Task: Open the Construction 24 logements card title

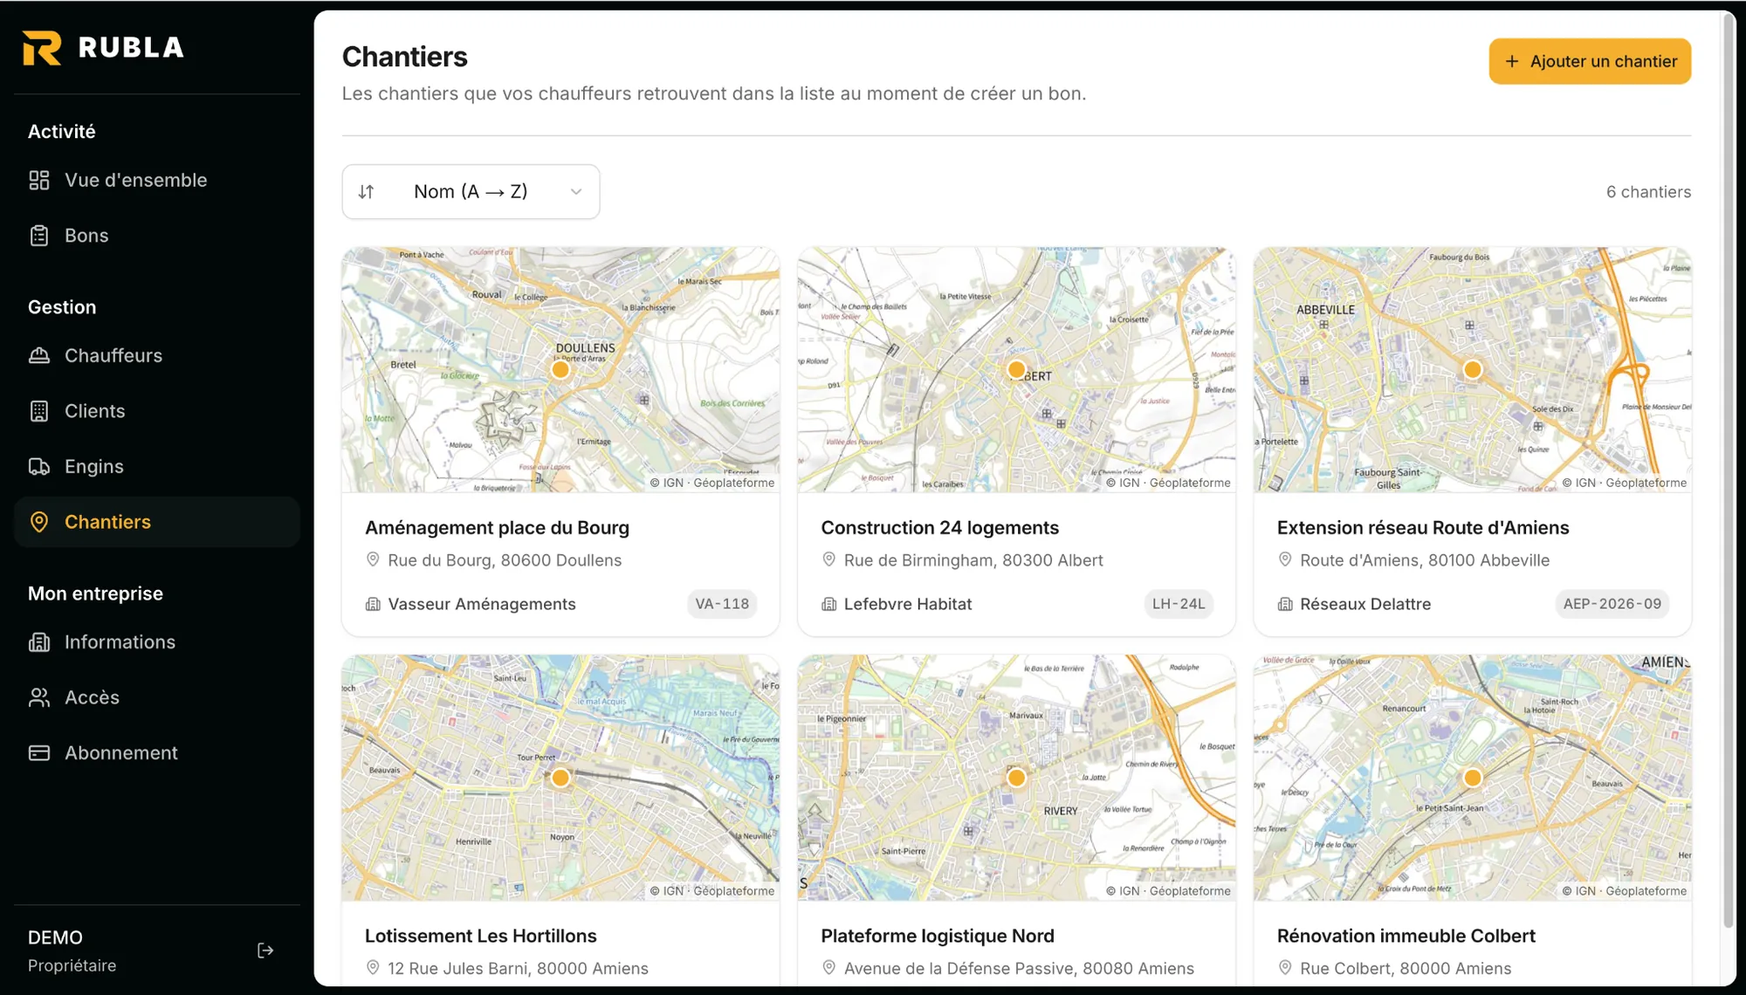Action: (939, 527)
